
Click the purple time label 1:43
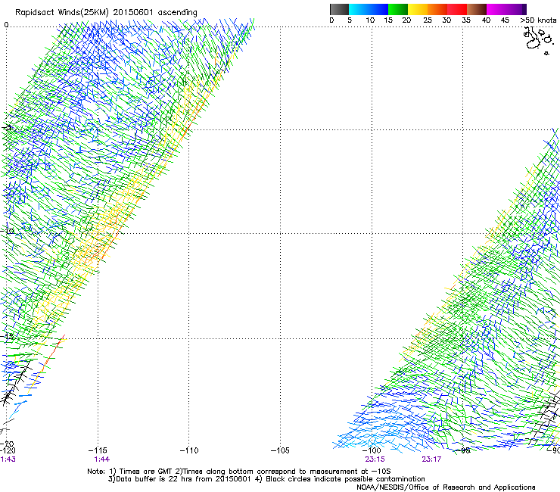click(x=8, y=459)
